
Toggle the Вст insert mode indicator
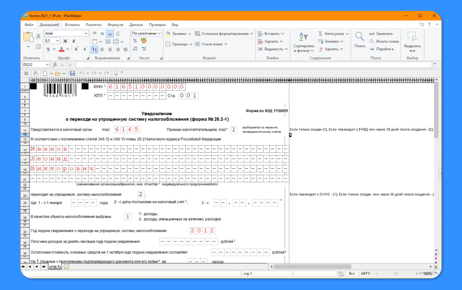(x=352, y=273)
